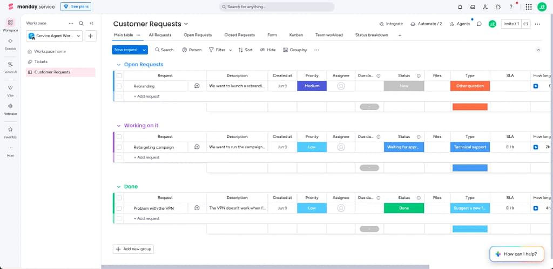Open the Workspace panel three-dot menu
Viewport: 553px width, 269px height.
click(71, 23)
